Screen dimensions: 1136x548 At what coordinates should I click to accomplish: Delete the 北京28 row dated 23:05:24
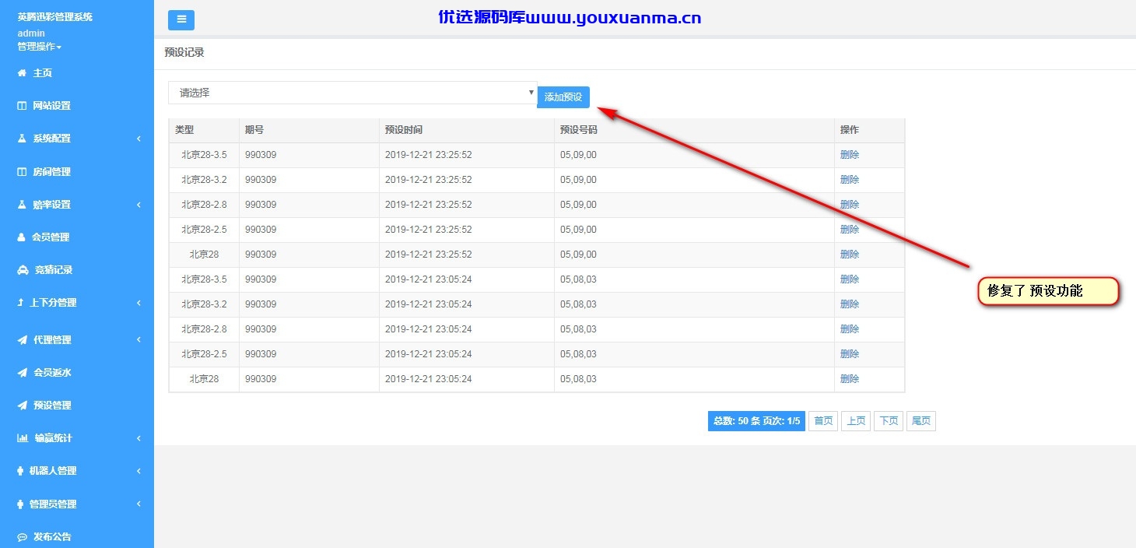pyautogui.click(x=850, y=379)
